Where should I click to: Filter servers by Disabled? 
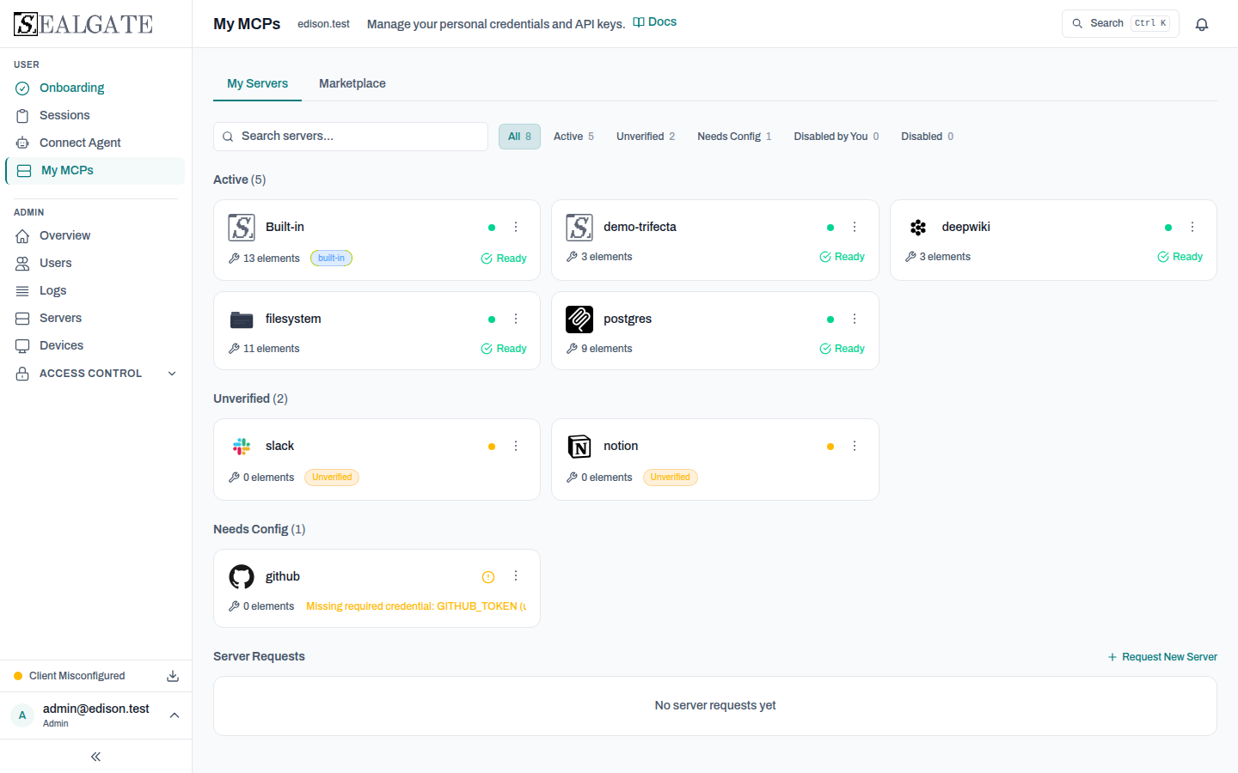pos(927,137)
